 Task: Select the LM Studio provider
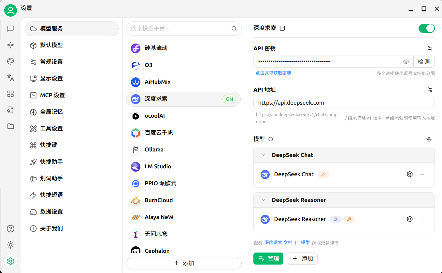click(183, 166)
